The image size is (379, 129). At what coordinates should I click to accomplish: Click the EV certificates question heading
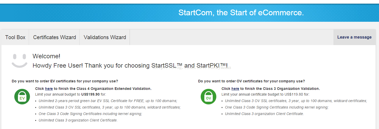point(65,81)
